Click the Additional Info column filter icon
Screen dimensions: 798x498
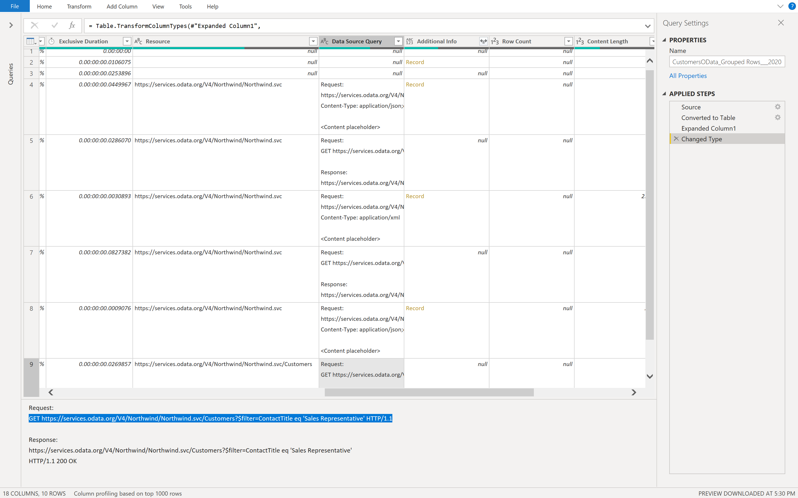coord(483,41)
